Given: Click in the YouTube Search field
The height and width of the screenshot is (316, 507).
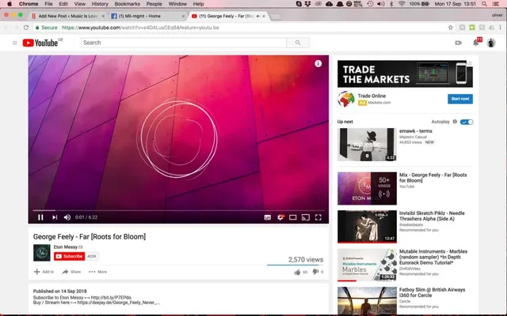Looking at the screenshot, I should (184, 43).
